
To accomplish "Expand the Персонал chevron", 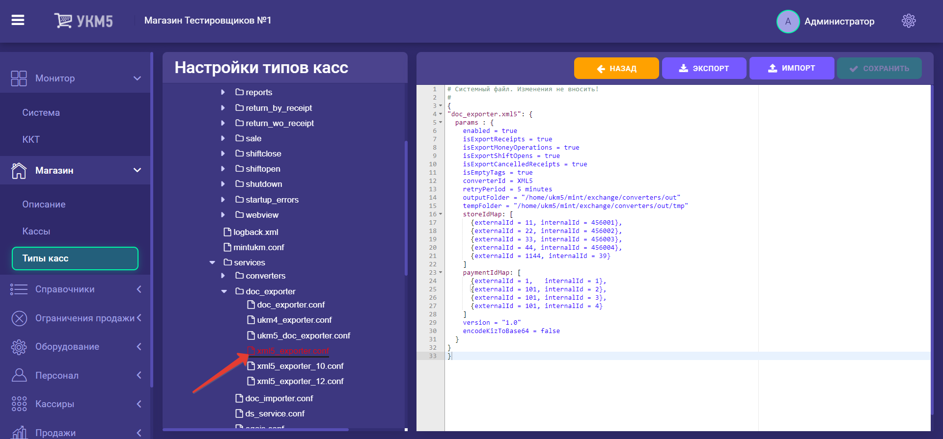I will (x=139, y=375).
